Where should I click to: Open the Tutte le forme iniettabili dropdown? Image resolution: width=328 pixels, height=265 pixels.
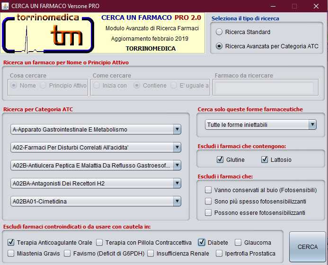coord(261,124)
